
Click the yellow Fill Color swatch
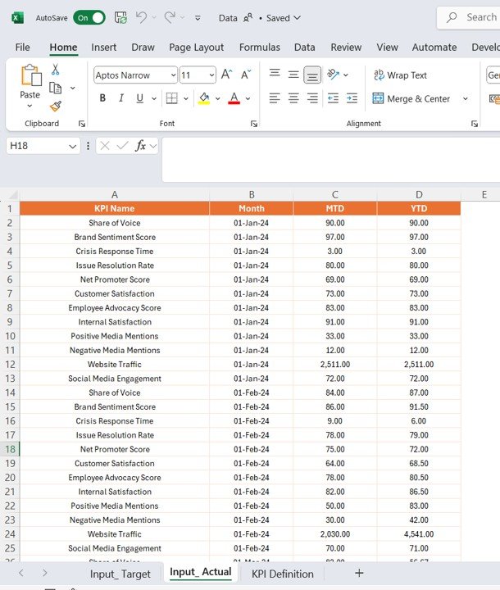pyautogui.click(x=203, y=98)
